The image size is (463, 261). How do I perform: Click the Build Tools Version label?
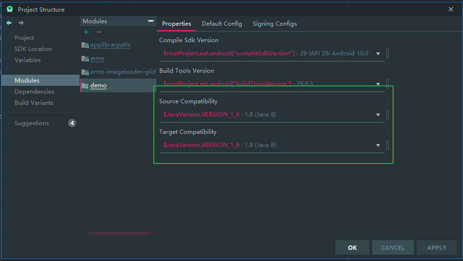[x=187, y=71]
